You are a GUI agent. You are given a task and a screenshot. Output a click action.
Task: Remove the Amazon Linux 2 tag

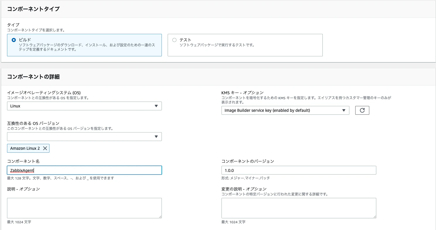click(45, 148)
